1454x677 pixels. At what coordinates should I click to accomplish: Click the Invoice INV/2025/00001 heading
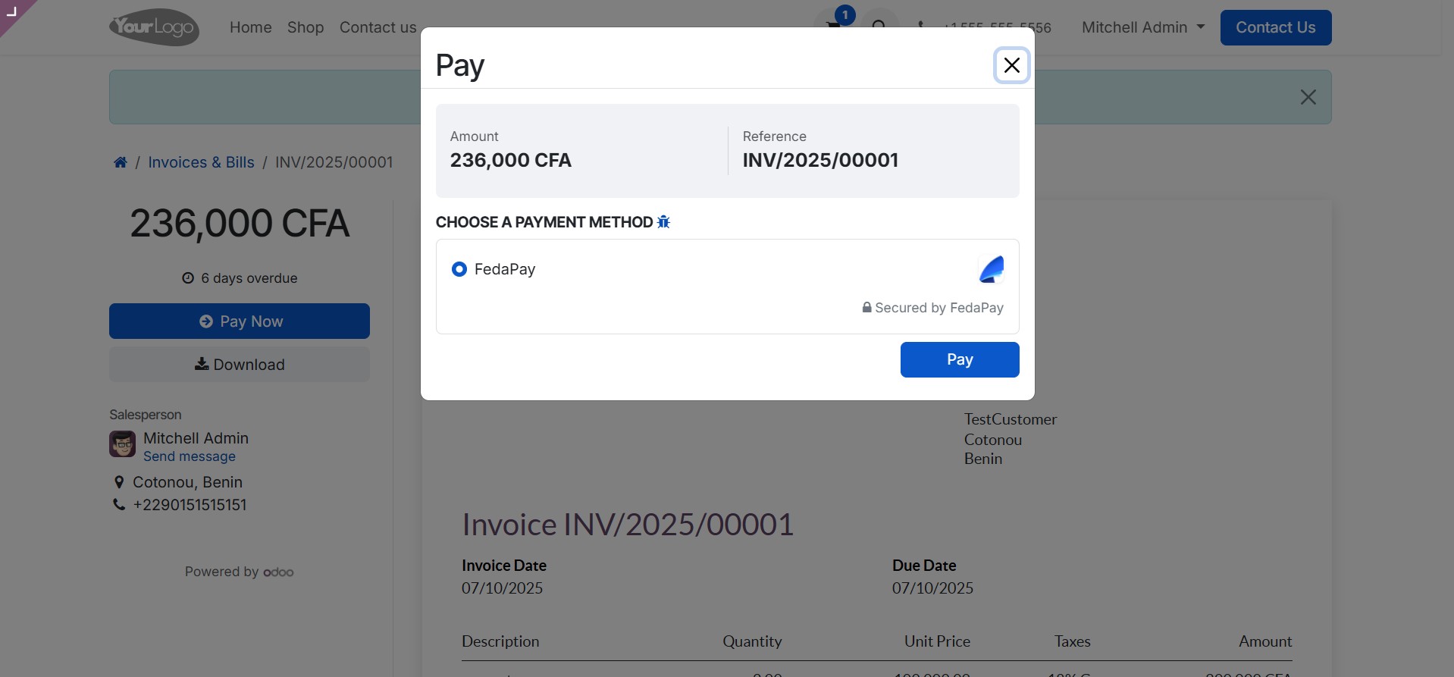point(628,525)
